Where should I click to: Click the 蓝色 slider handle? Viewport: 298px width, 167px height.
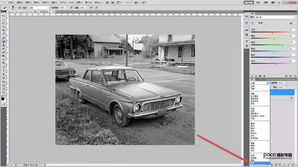pyautogui.click(x=271, y=58)
